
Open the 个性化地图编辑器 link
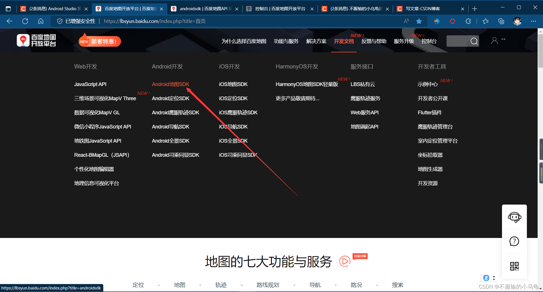[x=94, y=169]
